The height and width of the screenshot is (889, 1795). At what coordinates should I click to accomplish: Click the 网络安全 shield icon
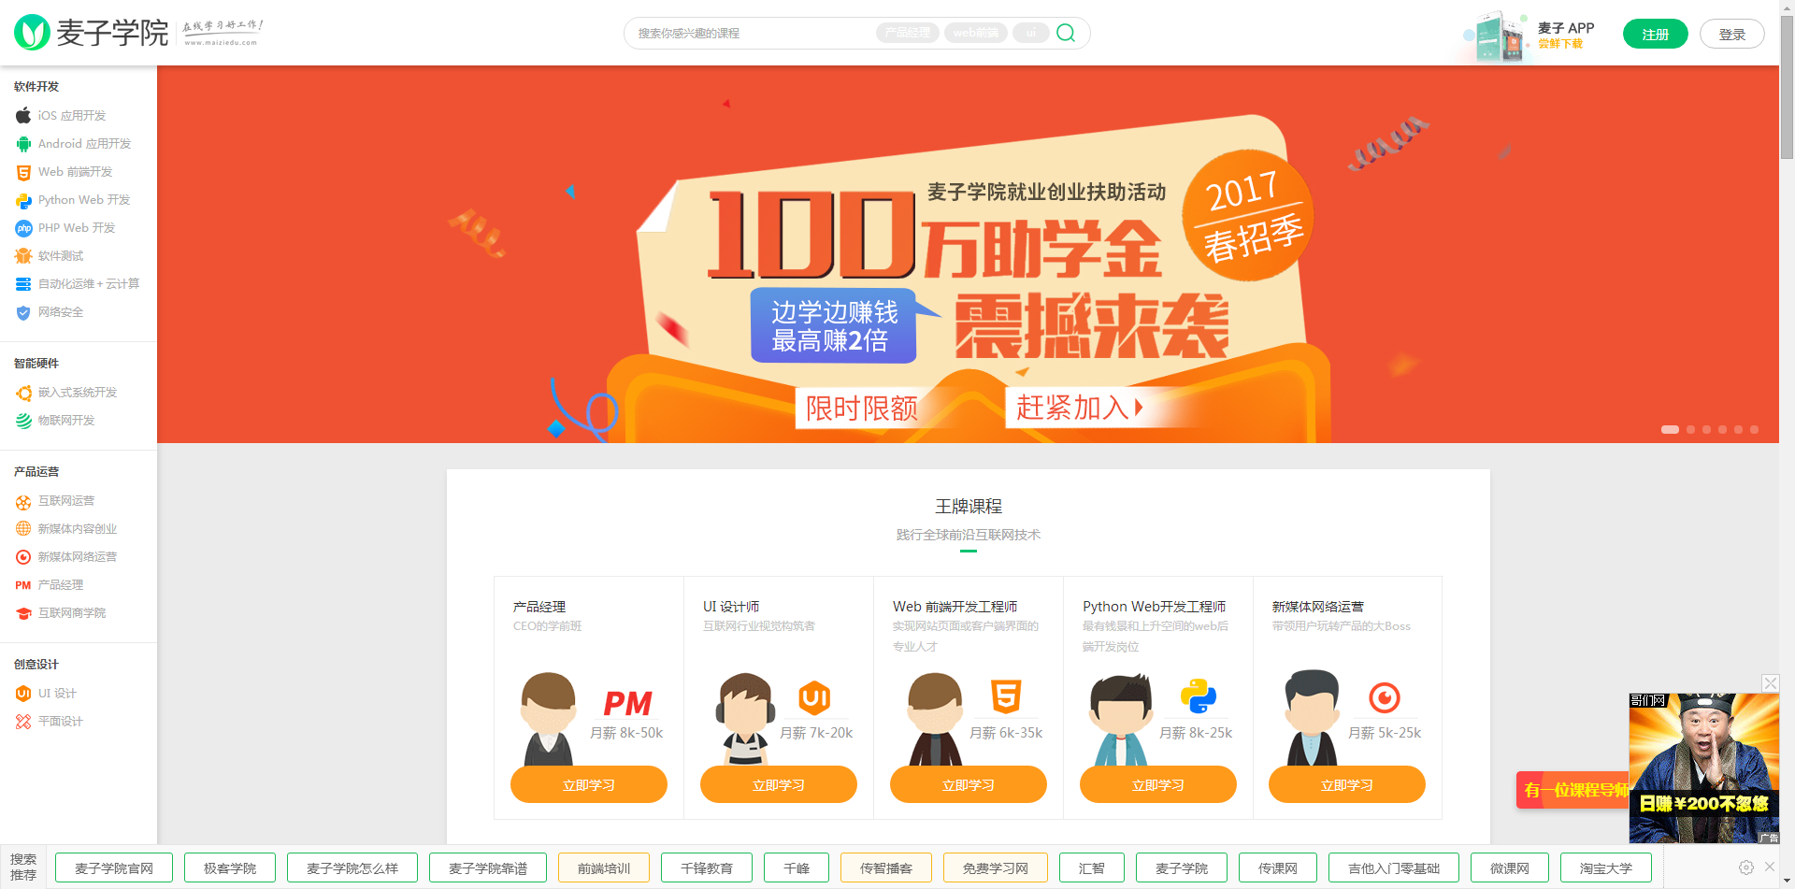pos(23,312)
